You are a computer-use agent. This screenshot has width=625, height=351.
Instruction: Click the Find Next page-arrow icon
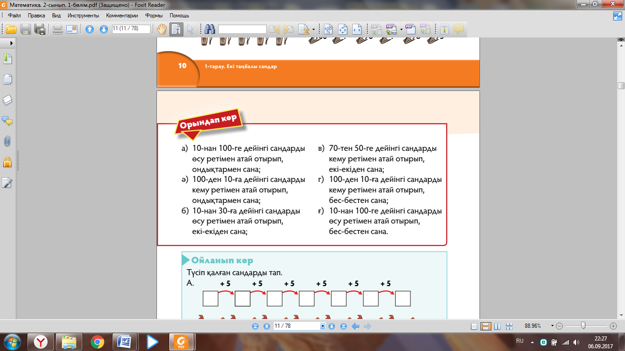(x=288, y=29)
